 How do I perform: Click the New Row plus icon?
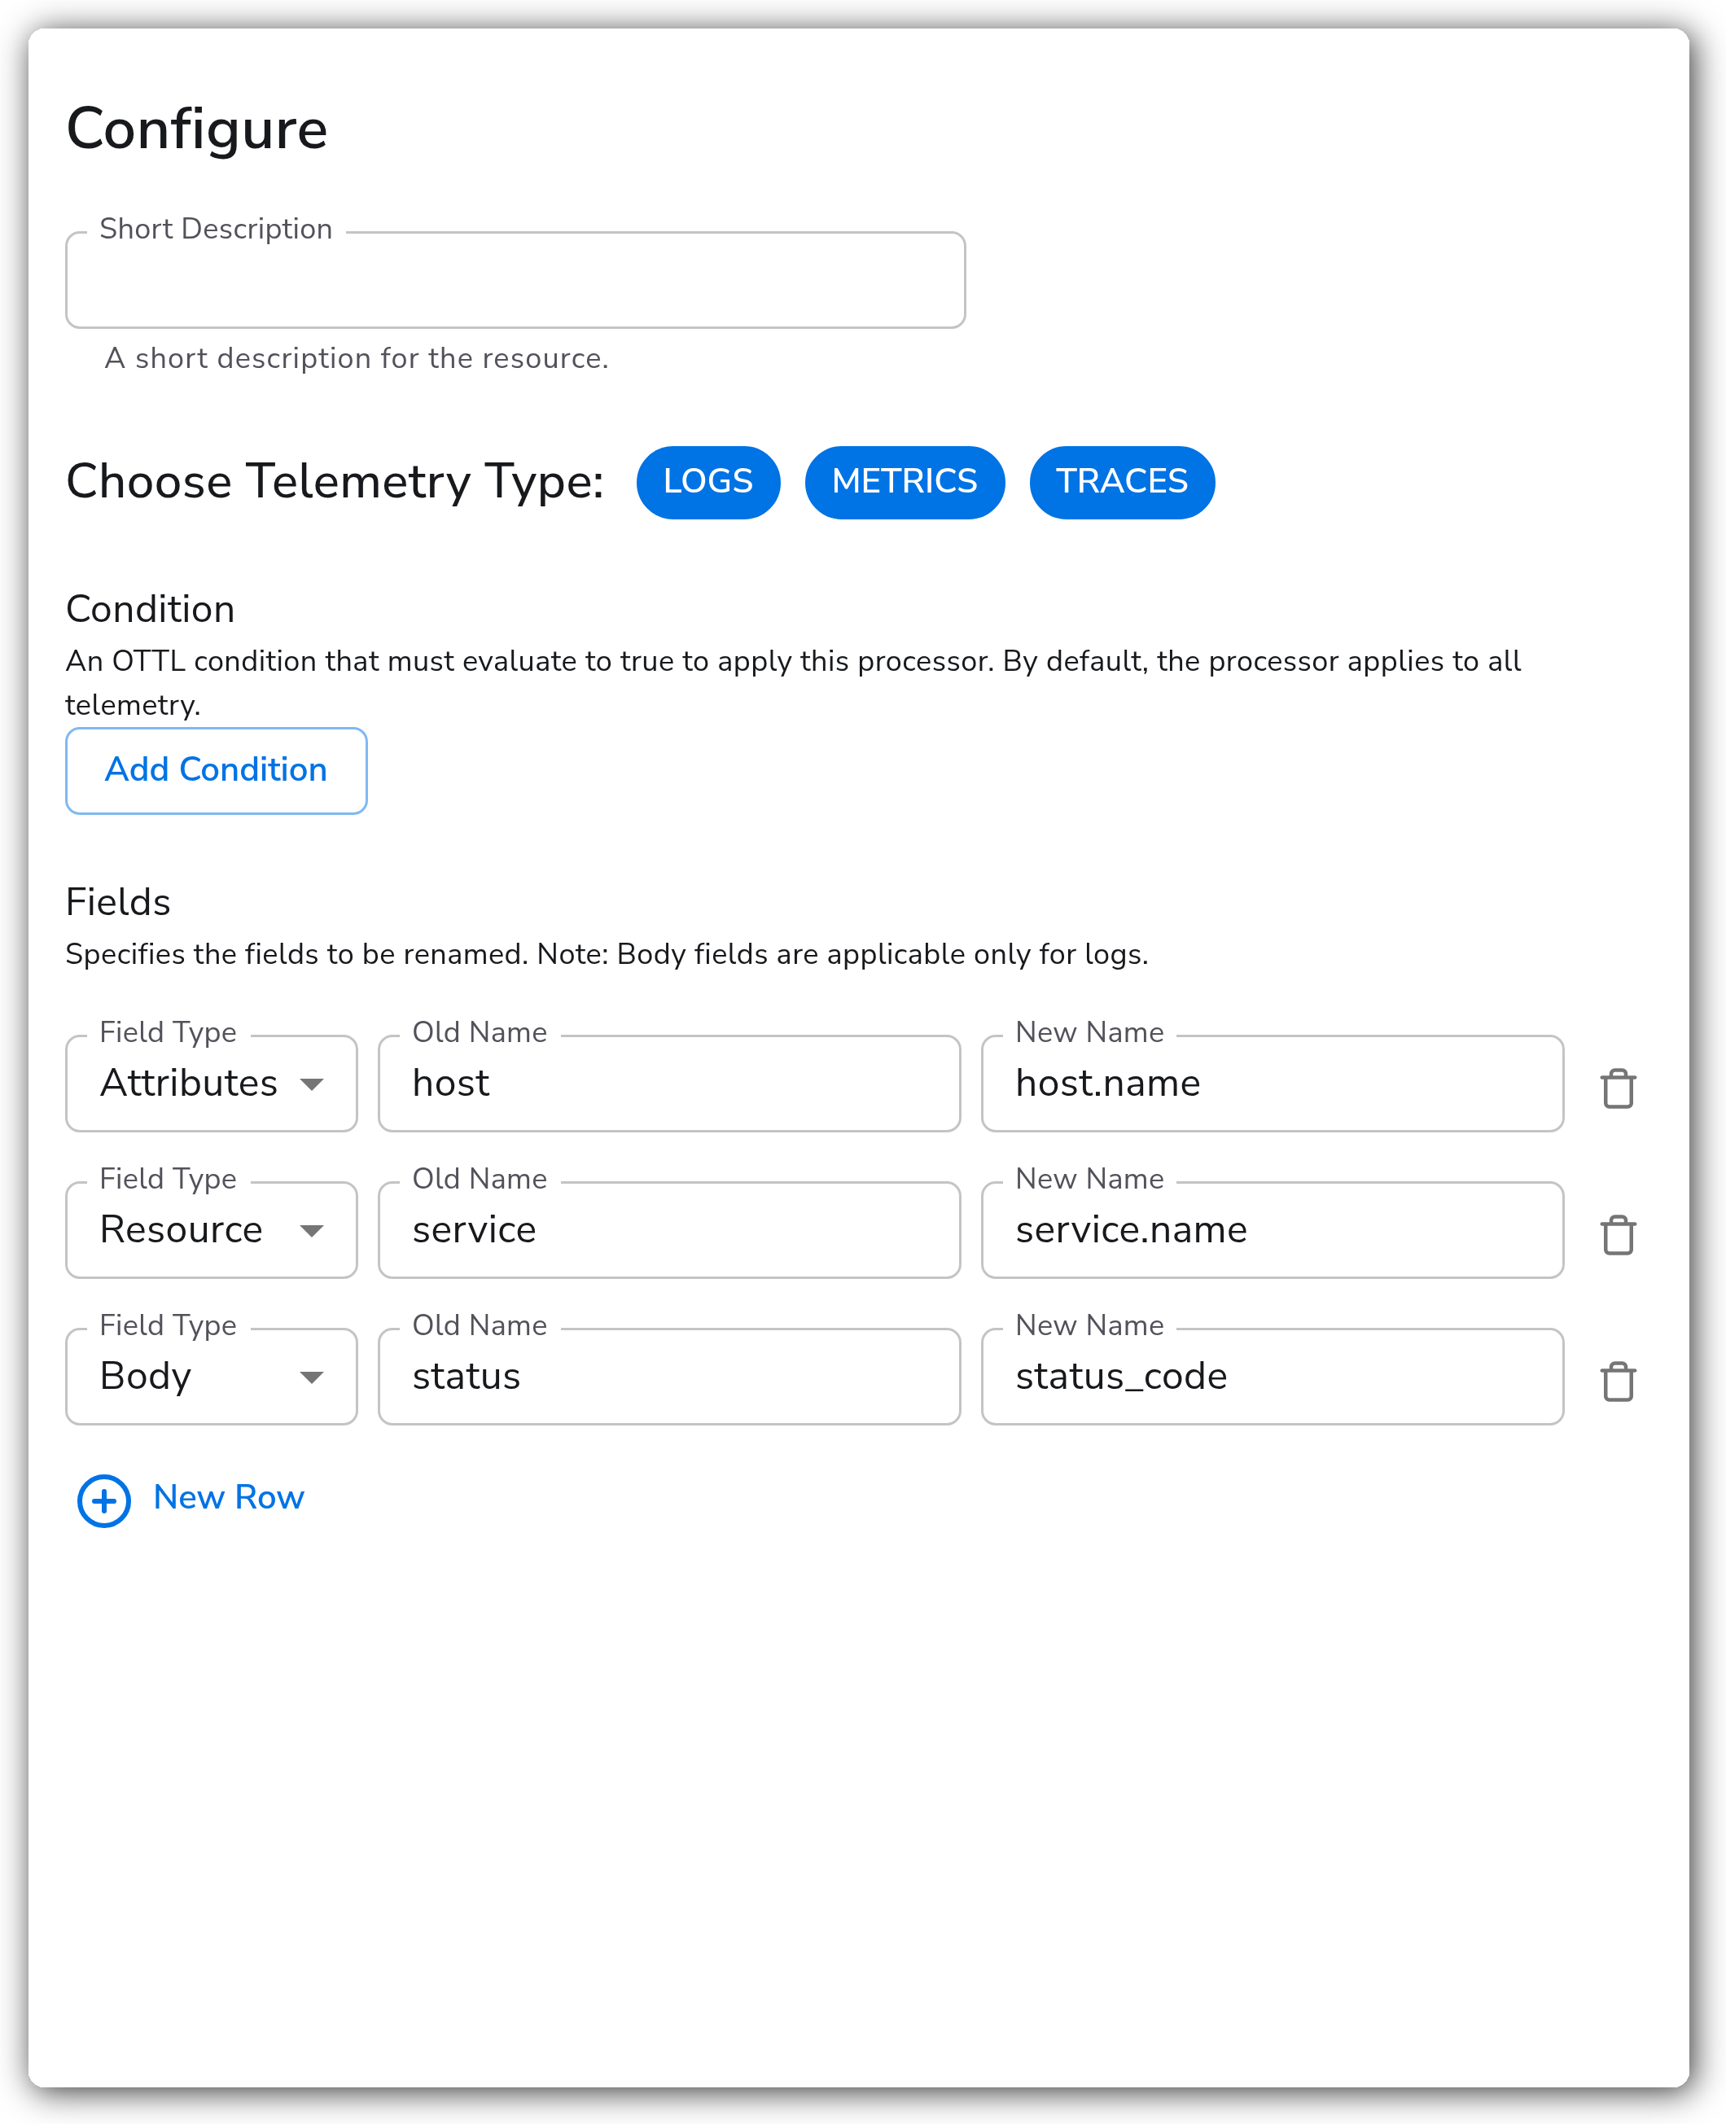click(x=104, y=1500)
